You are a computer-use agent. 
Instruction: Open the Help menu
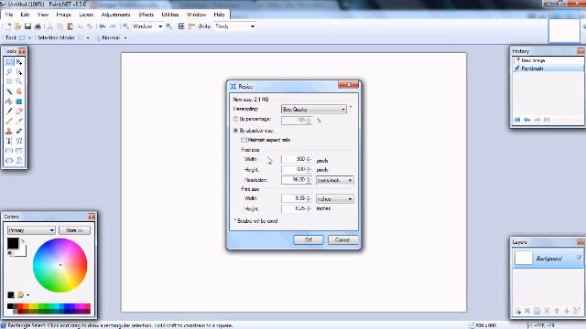[220, 15]
